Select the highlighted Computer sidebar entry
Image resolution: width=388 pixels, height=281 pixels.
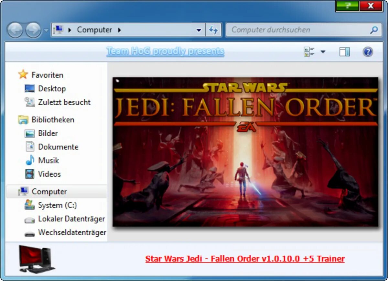tap(56, 191)
